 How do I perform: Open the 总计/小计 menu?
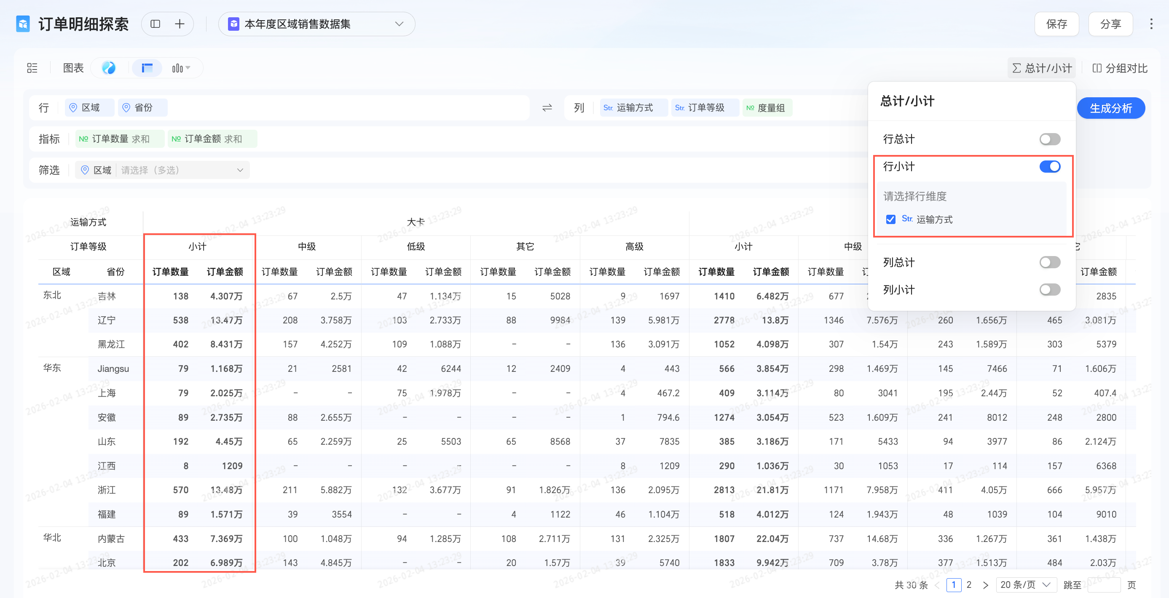(1041, 68)
